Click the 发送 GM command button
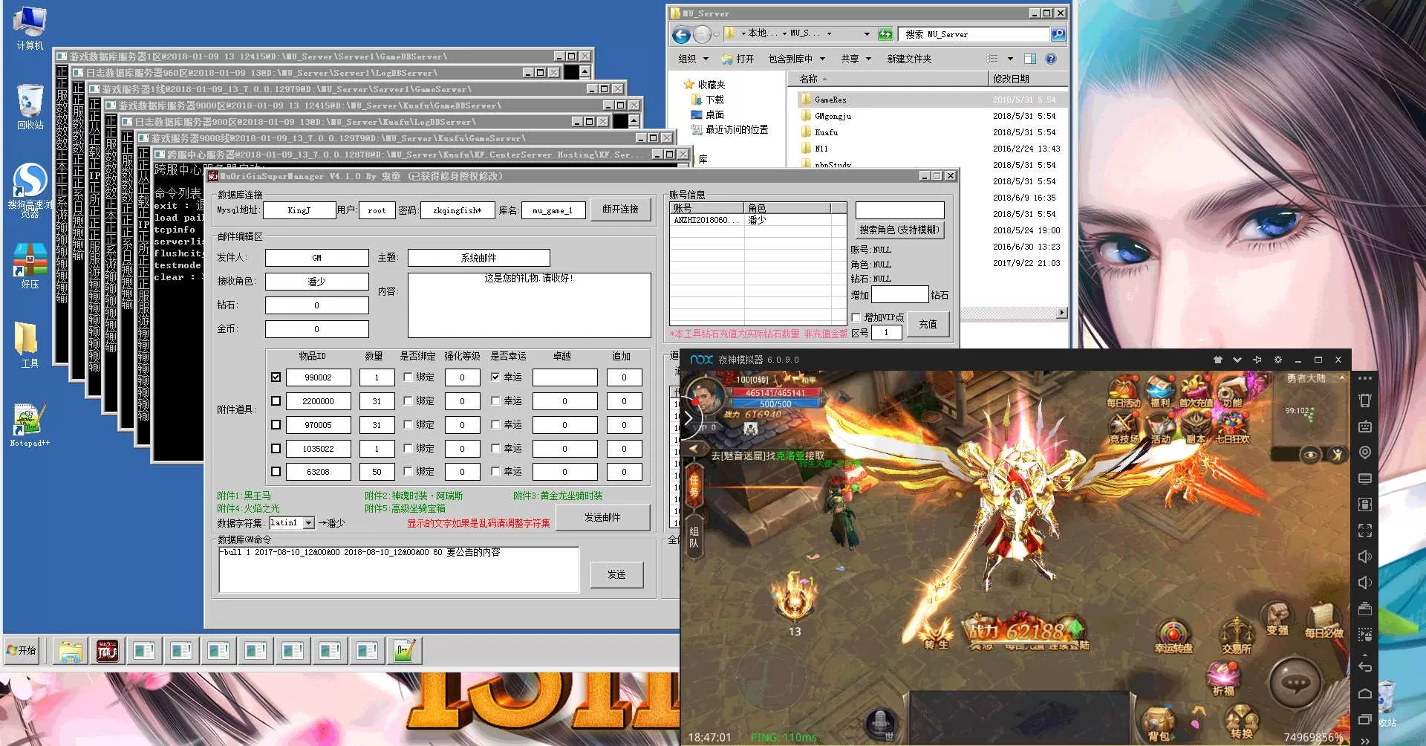This screenshot has width=1426, height=746. point(616,574)
